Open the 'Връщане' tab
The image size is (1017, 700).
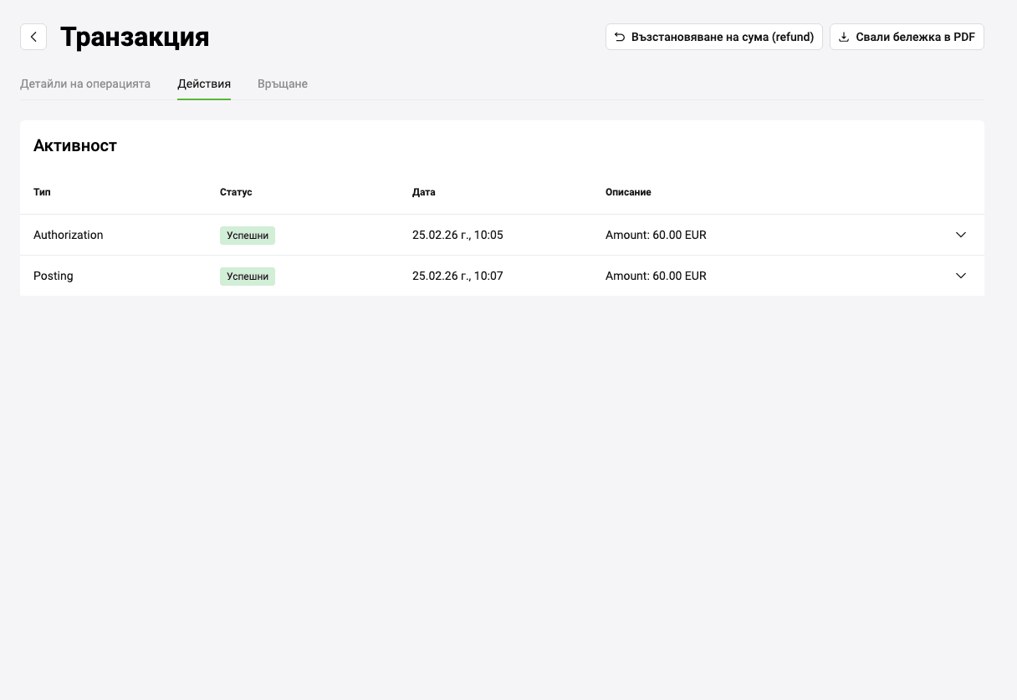[x=283, y=84]
